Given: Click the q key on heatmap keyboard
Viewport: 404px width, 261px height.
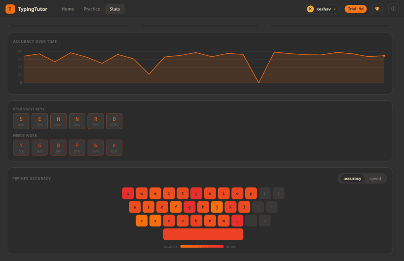Looking at the screenshot, I should [x=128, y=193].
